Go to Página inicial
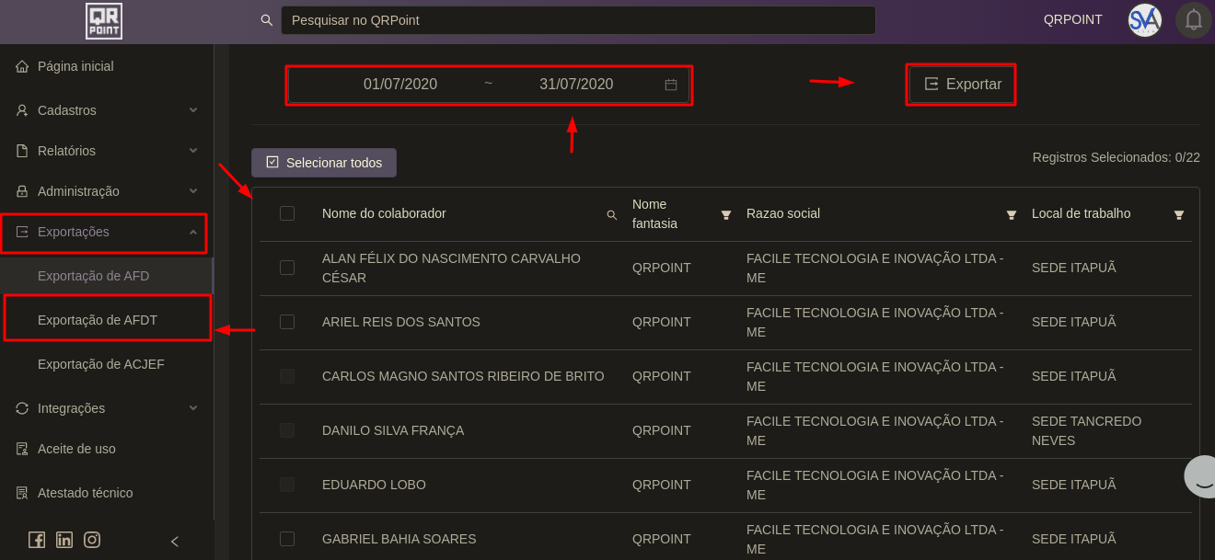 click(x=75, y=66)
